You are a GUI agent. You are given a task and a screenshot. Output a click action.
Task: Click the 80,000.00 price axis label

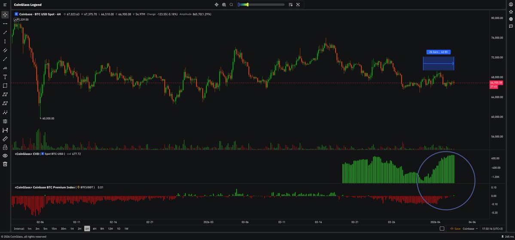(497, 18)
